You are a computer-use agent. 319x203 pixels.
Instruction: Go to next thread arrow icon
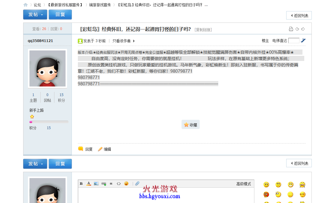point(303,29)
